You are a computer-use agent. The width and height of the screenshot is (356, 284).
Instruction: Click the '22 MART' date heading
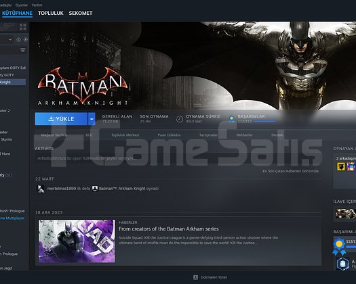[45, 179]
